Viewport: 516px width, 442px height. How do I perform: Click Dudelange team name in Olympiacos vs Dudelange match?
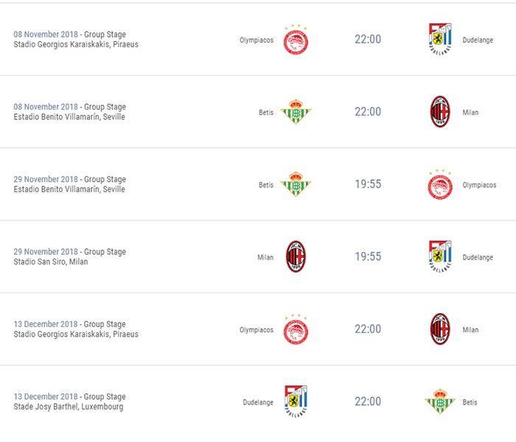click(478, 41)
